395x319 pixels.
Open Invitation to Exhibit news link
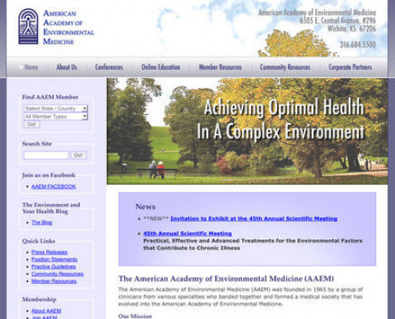click(x=253, y=219)
